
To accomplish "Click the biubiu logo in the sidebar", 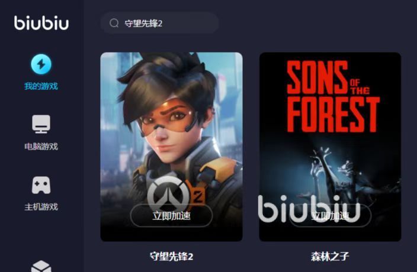I will click(x=41, y=22).
